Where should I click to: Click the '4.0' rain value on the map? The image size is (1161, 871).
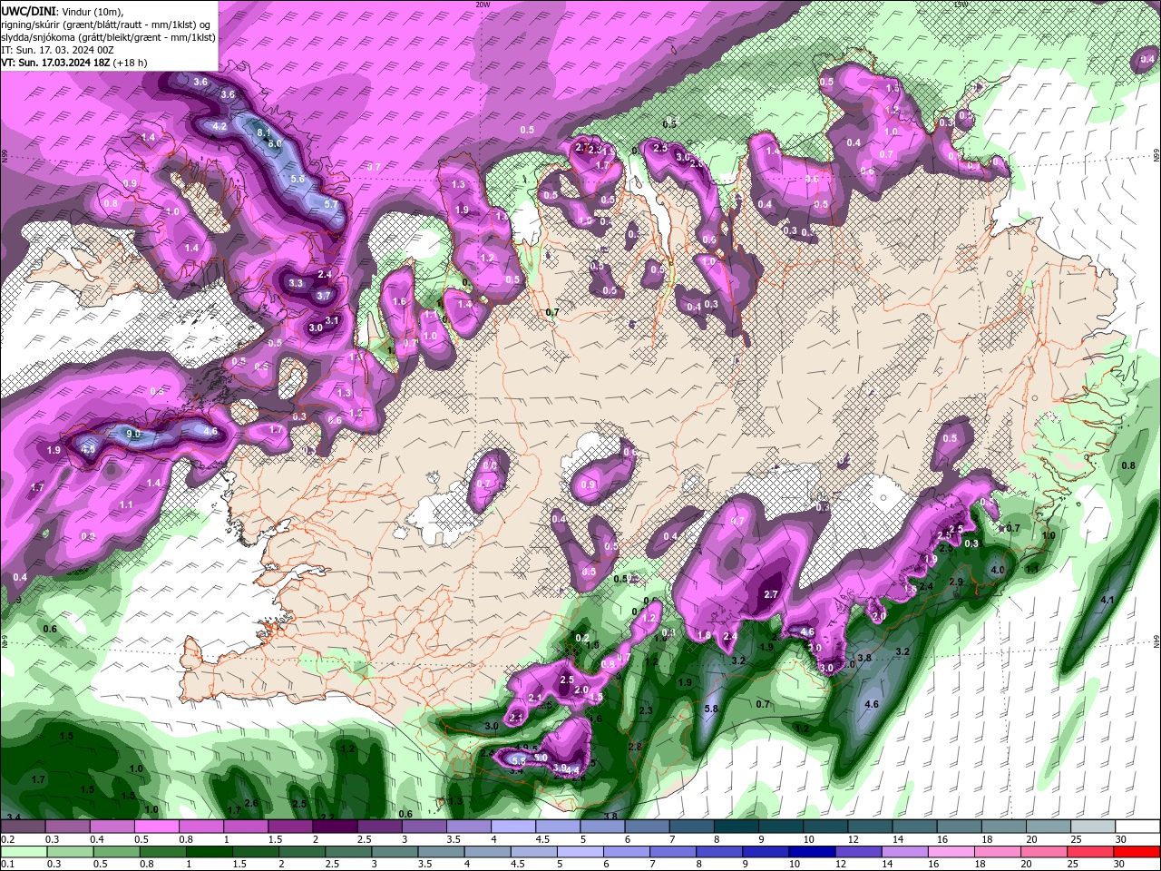click(x=999, y=570)
